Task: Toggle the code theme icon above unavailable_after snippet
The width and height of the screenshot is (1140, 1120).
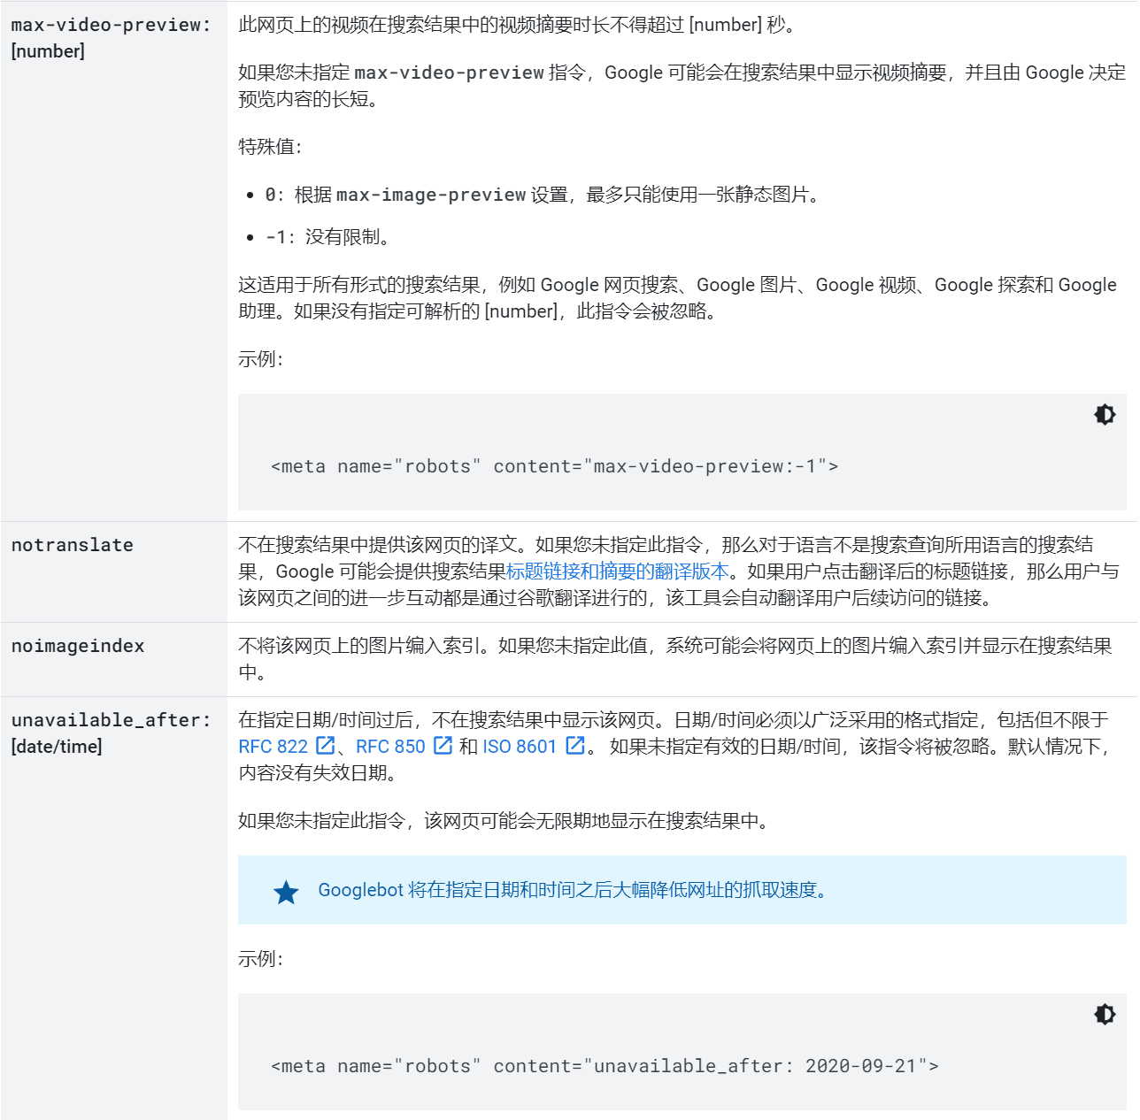Action: tap(1104, 1014)
